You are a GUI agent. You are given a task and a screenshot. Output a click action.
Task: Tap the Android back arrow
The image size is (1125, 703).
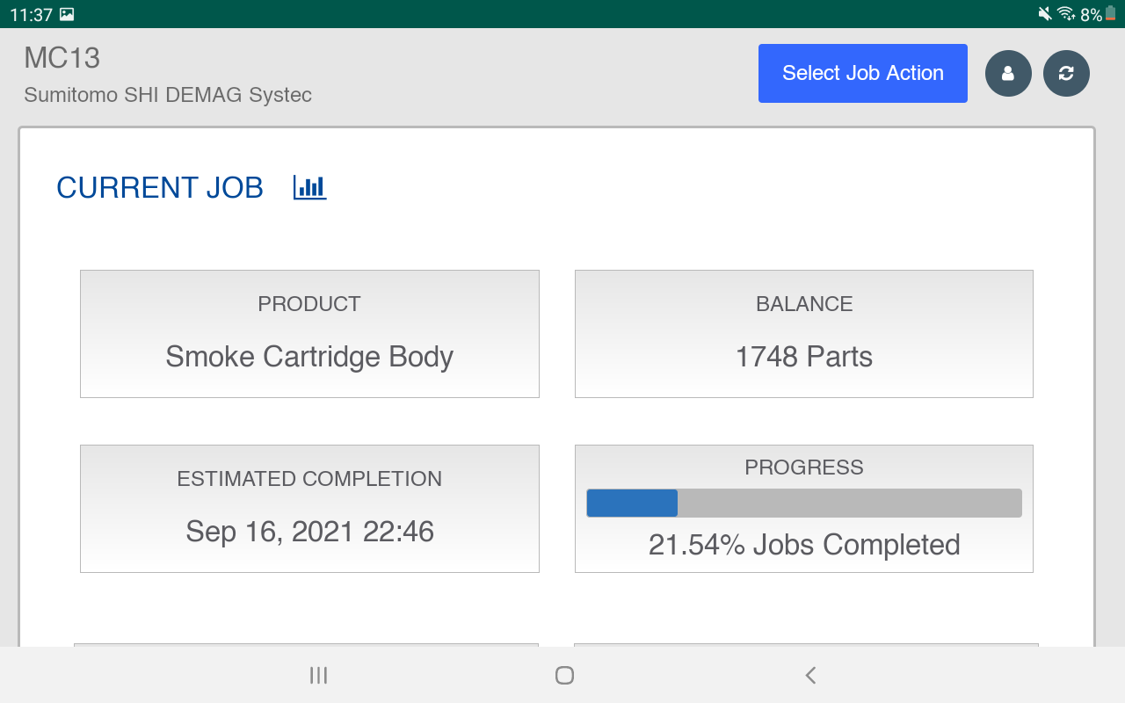tap(810, 675)
